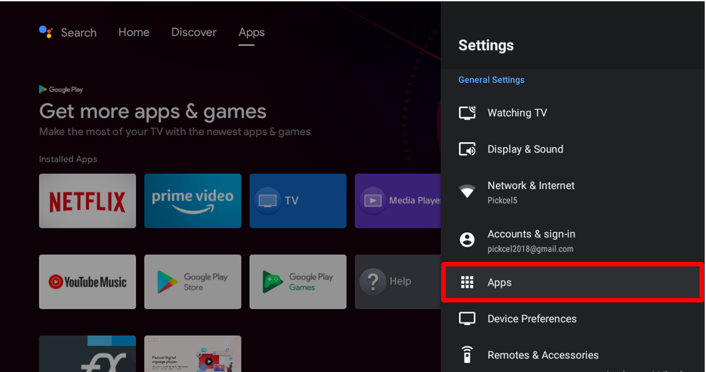706x372 pixels.
Task: Open the General Settings link
Action: [491, 79]
